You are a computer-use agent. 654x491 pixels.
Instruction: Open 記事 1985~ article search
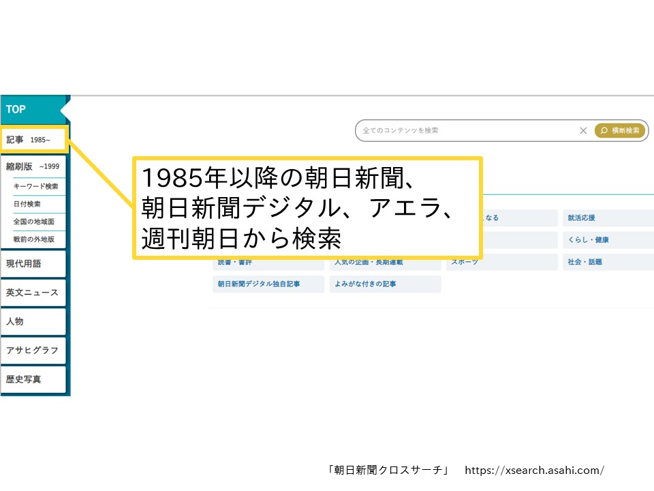click(x=34, y=139)
